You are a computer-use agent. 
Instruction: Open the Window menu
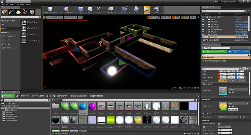tap(19, 4)
